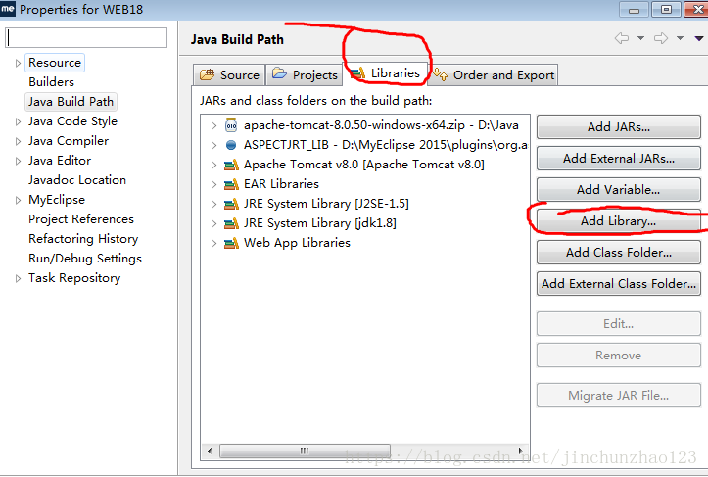
Task: Click the Order and Export tab icon
Action: coord(441,74)
